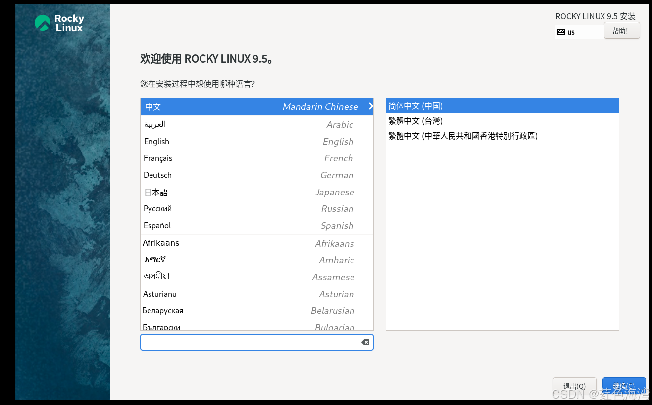652x405 pixels.
Task: Select Български (Bulgarian) language row
Action: (x=256, y=325)
